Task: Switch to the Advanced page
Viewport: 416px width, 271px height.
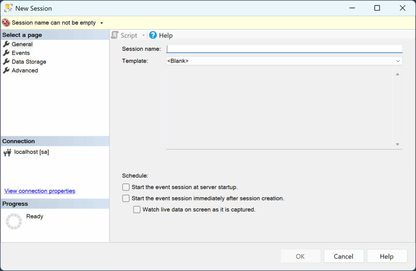Action: click(25, 71)
